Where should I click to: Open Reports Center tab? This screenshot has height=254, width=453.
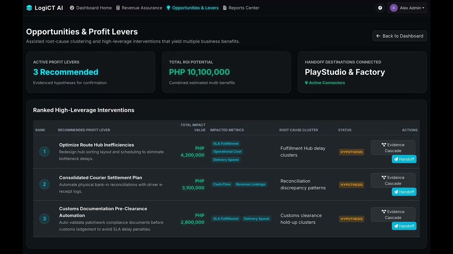[241, 8]
